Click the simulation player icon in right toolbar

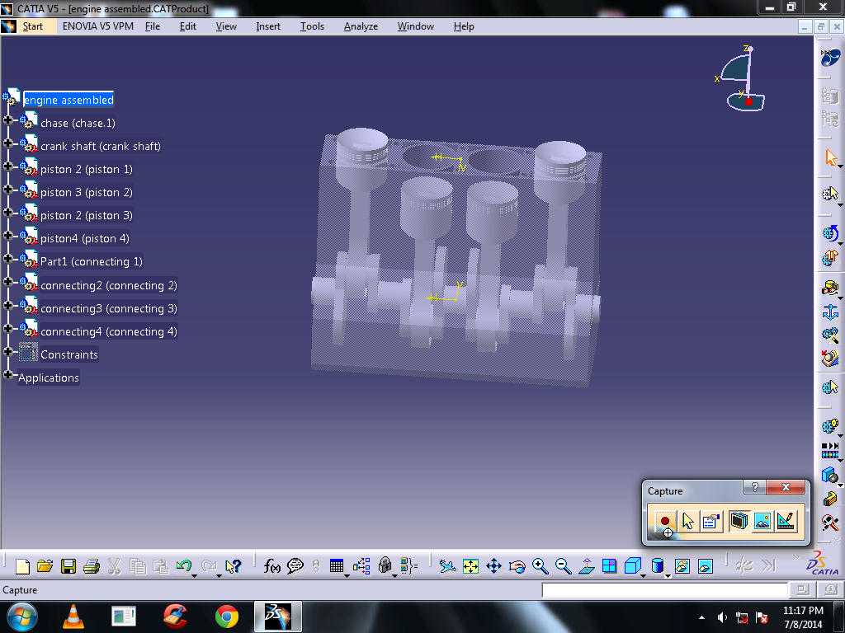(830, 450)
